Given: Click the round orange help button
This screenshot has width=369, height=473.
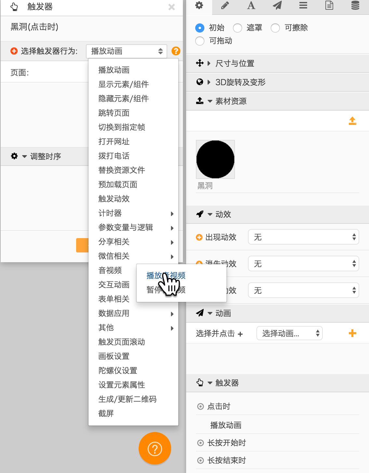Looking at the screenshot, I should [155, 449].
